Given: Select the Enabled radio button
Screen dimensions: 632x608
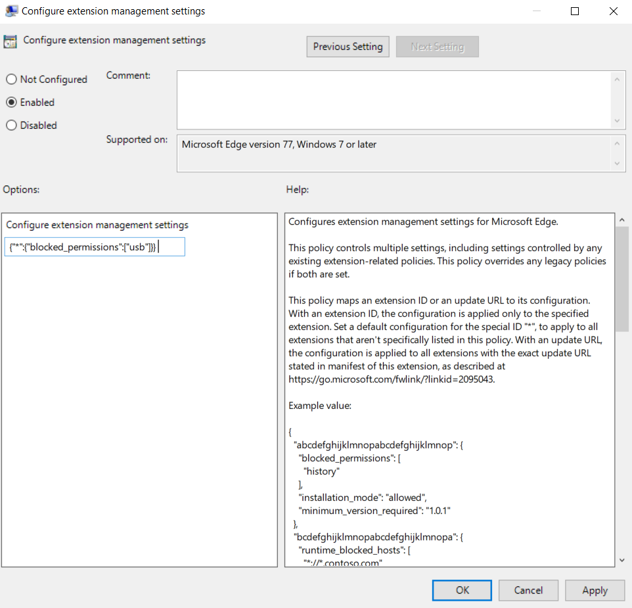Looking at the screenshot, I should (11, 102).
